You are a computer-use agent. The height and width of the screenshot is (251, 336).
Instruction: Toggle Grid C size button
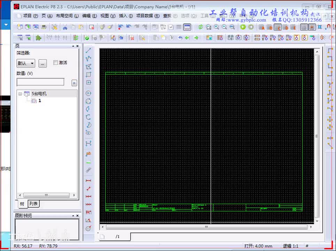coord(277,27)
